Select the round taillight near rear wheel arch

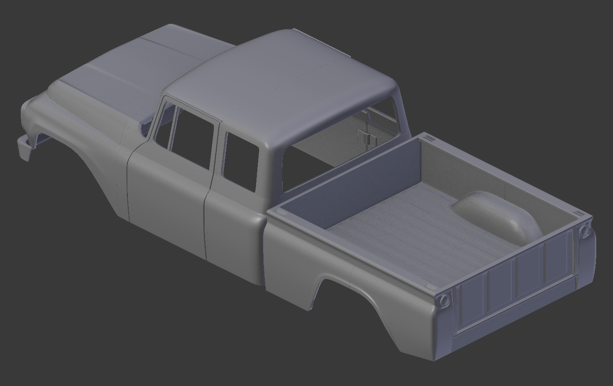pyautogui.click(x=444, y=300)
